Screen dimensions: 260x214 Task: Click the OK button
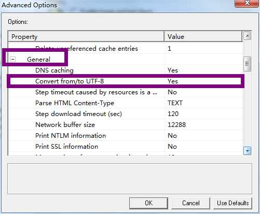[x=148, y=203]
